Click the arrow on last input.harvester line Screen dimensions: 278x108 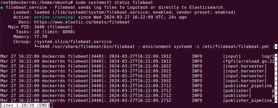276,81
